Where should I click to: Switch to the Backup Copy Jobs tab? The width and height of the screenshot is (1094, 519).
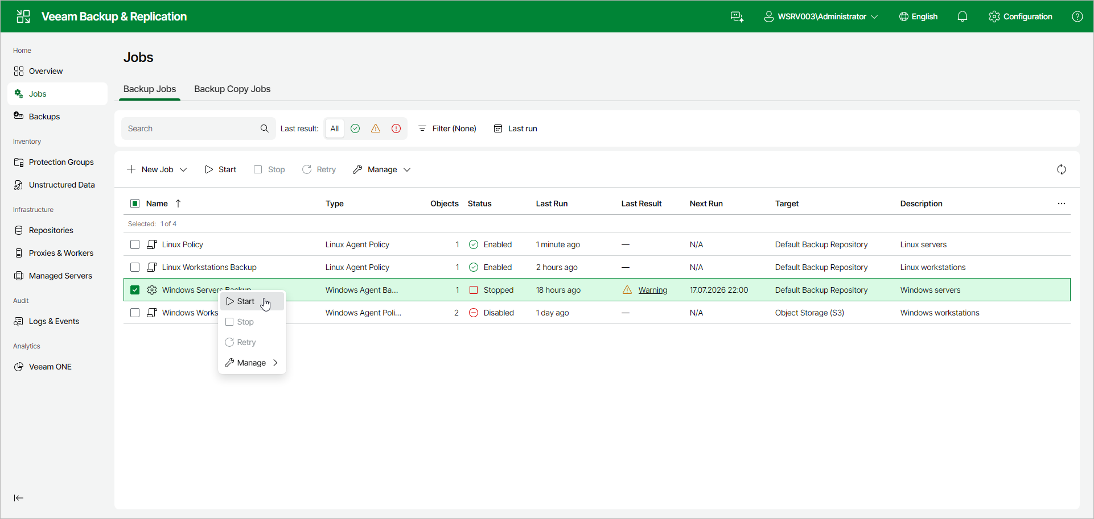click(x=232, y=89)
